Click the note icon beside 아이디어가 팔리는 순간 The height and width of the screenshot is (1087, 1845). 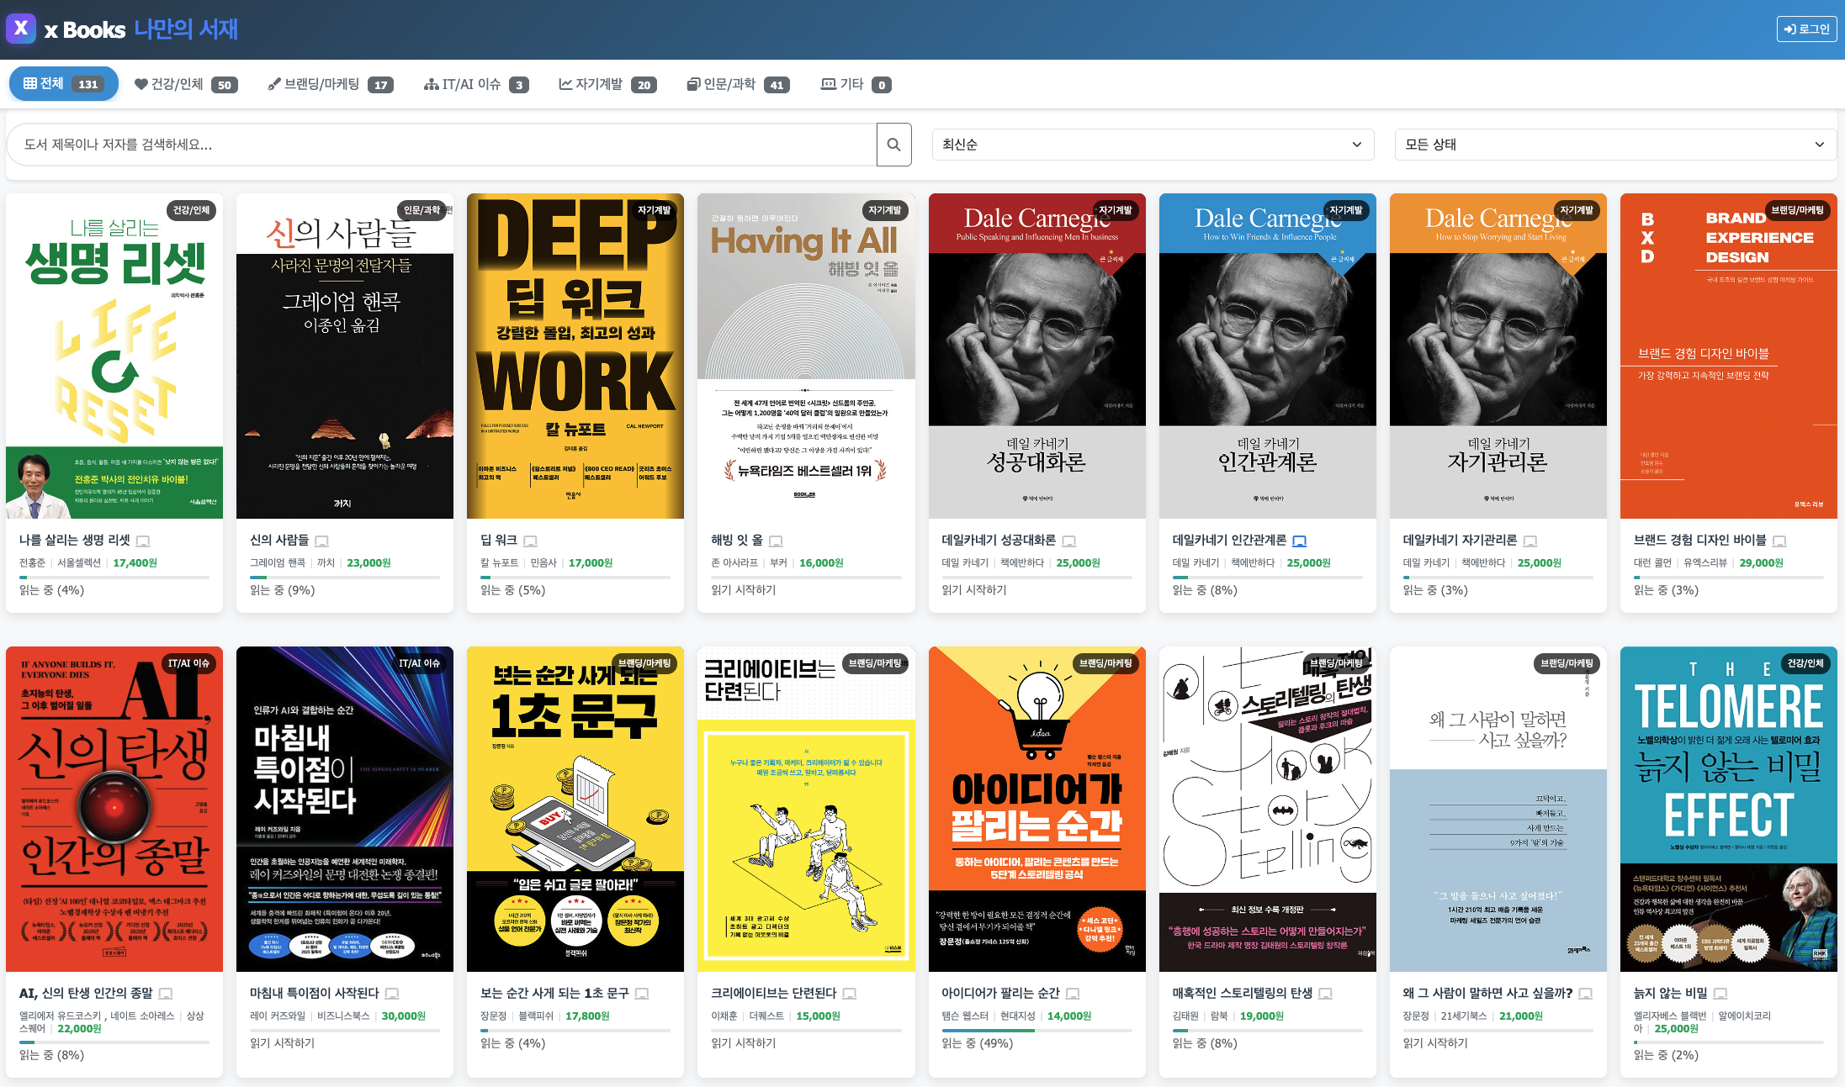pos(1073,994)
